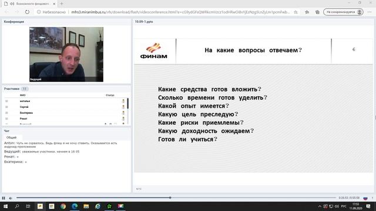The height and width of the screenshot is (211, 376).
Task: Click the participants list scrollbar
Action: (x=127, y=104)
